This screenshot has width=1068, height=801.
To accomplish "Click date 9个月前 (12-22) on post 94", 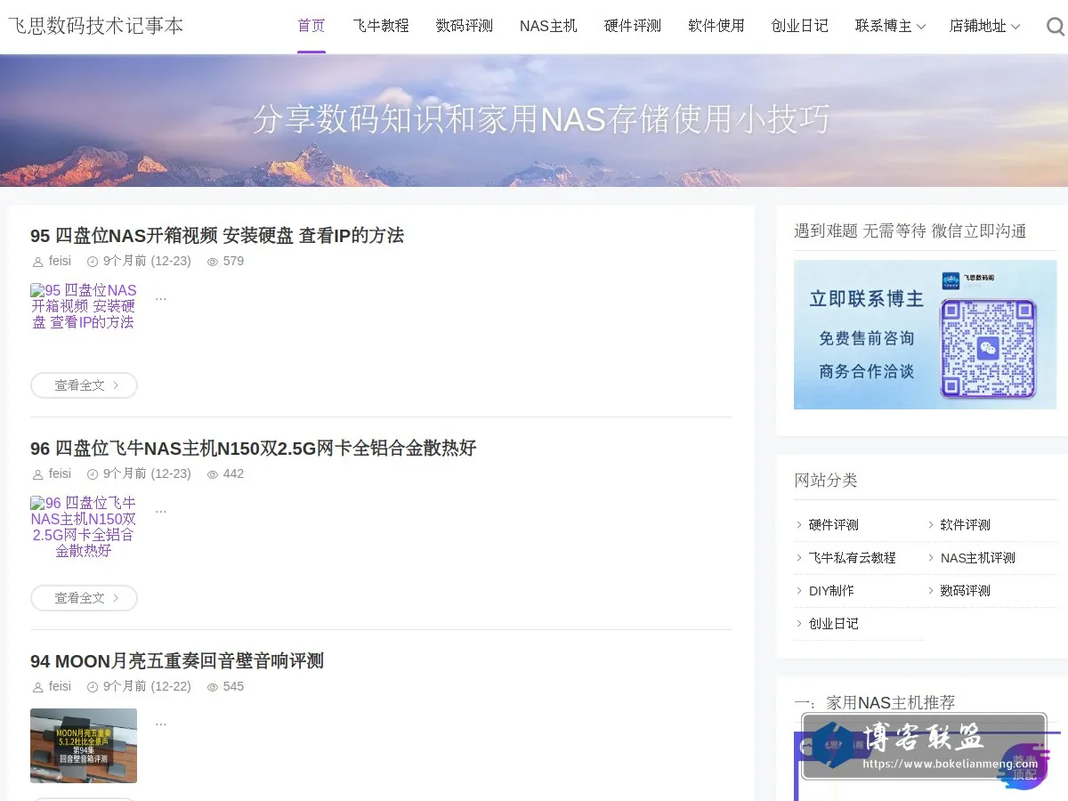I will click(147, 686).
